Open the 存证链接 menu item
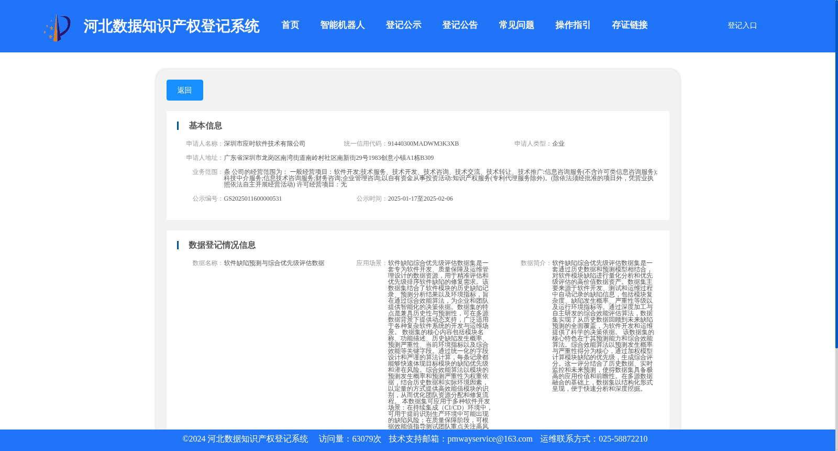 (630, 25)
